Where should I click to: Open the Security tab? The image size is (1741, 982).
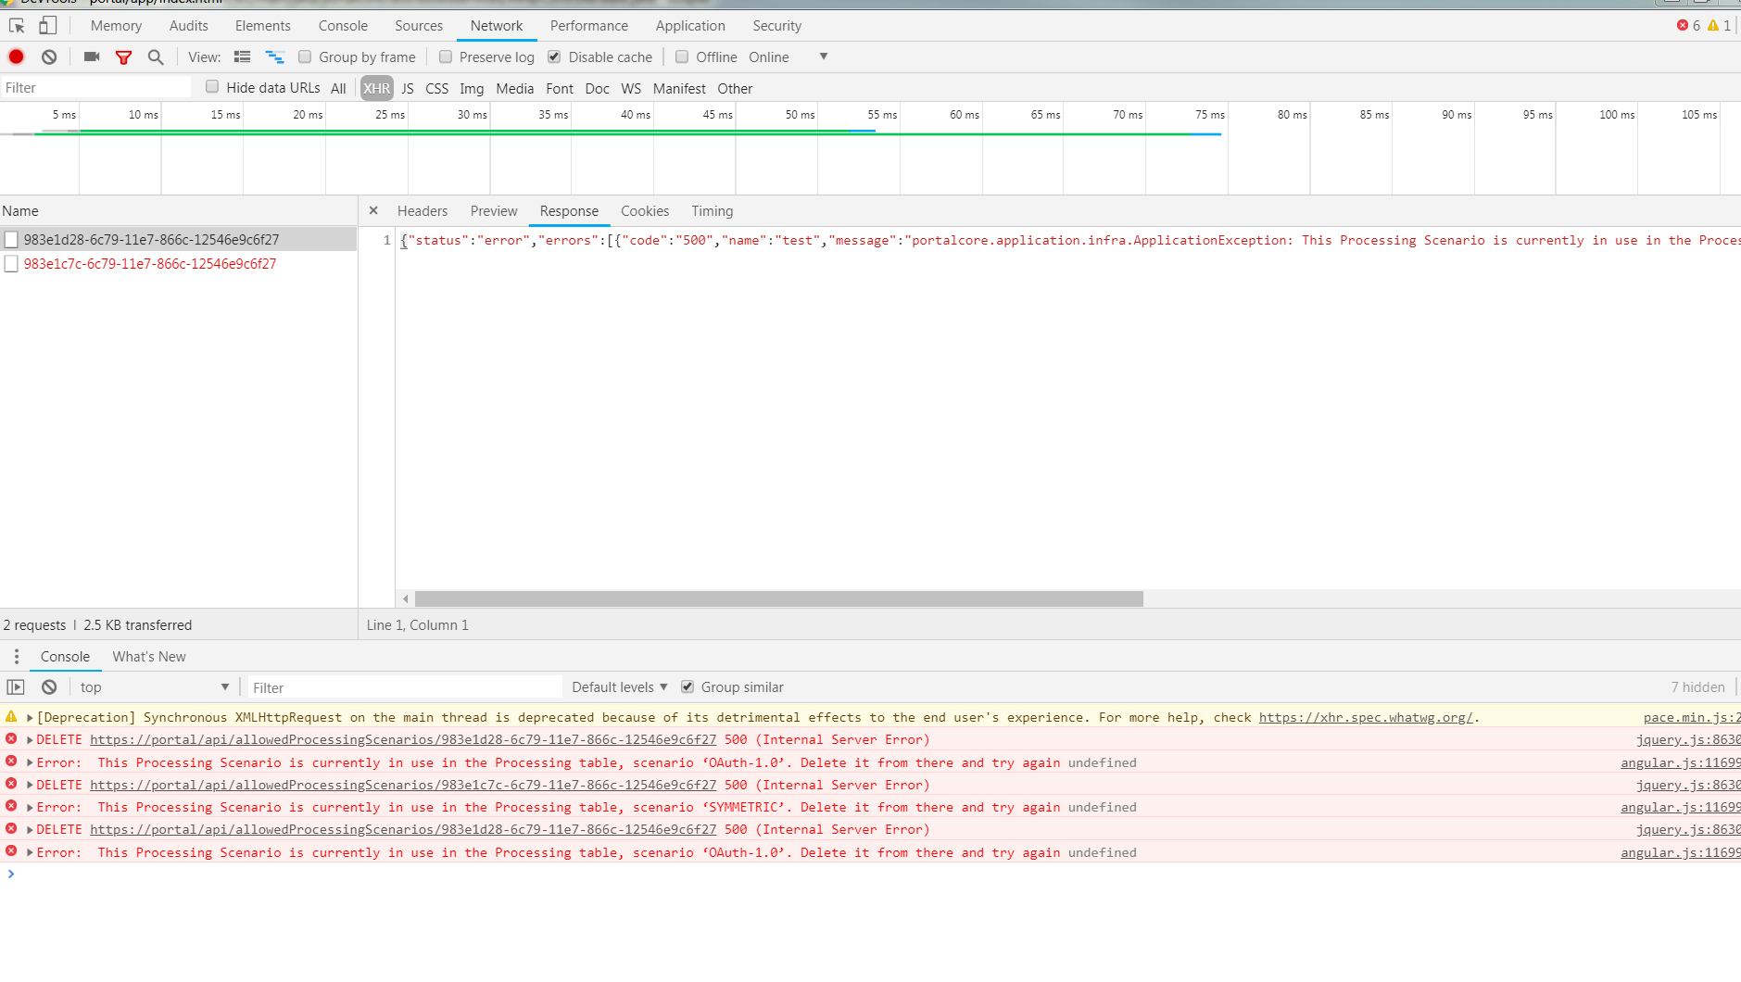[x=777, y=26]
